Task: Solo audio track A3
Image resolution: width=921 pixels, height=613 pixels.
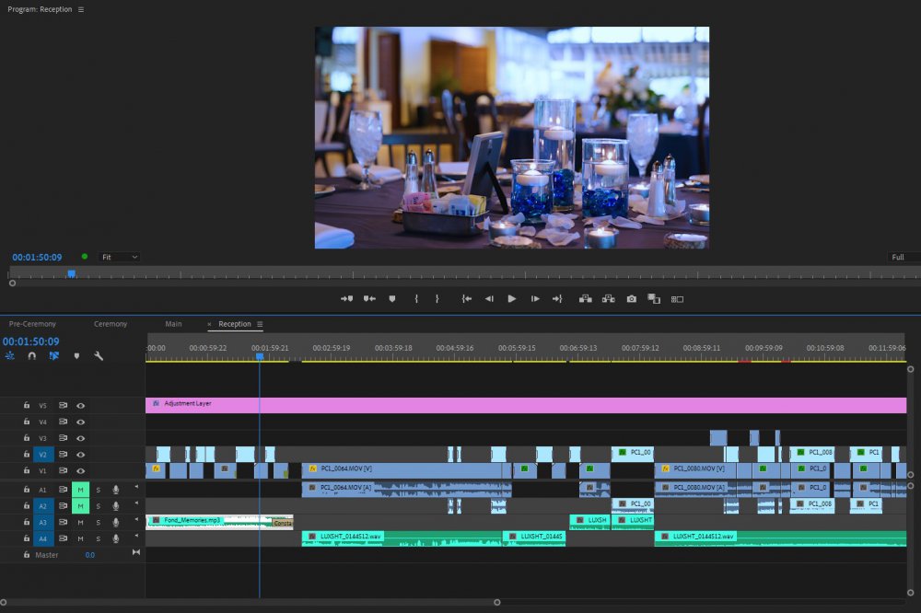Action: coord(98,522)
